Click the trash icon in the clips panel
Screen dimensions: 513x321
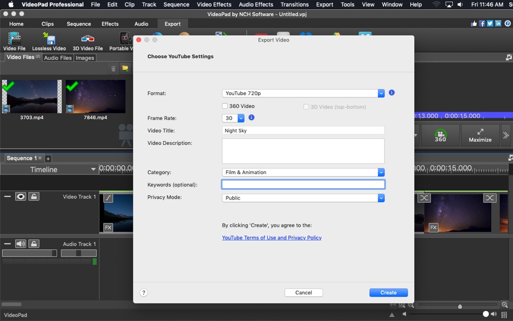pyautogui.click(x=114, y=68)
